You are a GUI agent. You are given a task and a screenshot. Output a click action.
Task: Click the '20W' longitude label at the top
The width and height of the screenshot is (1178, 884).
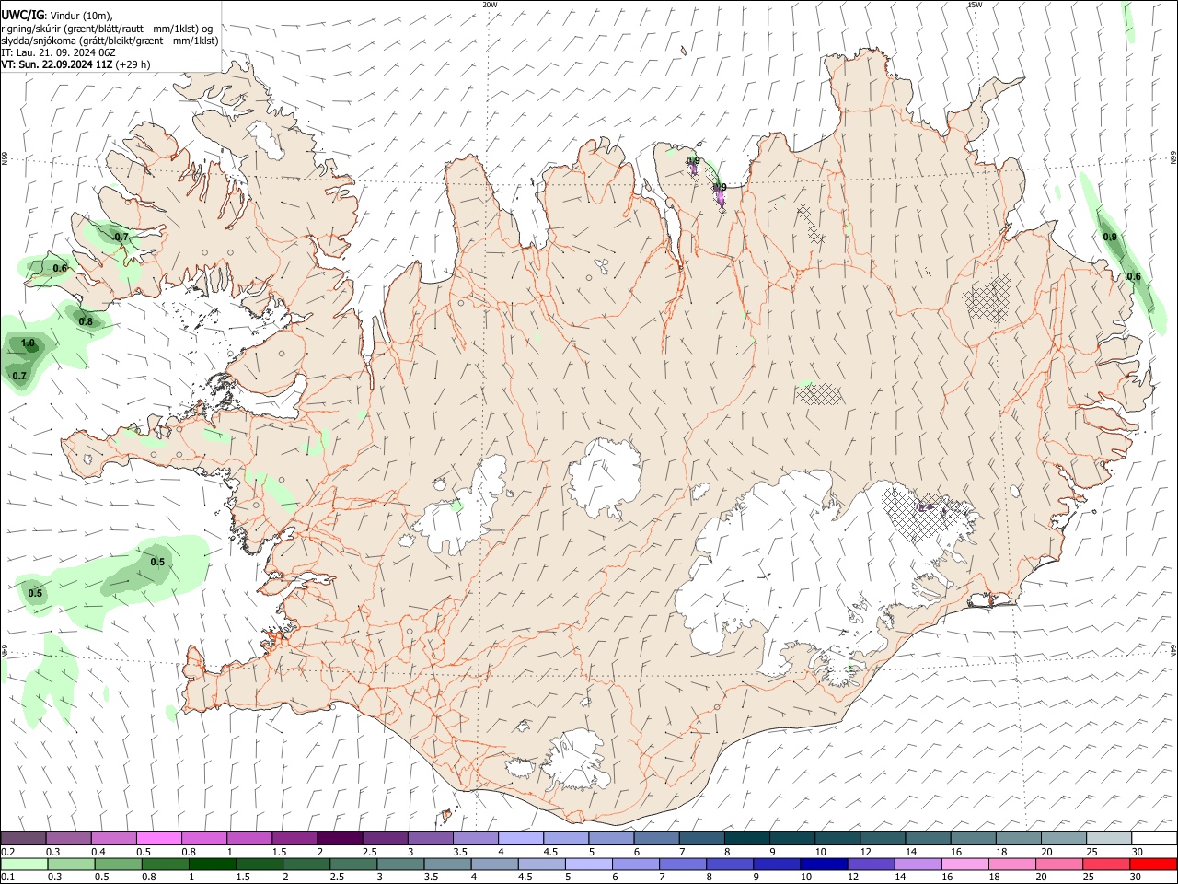490,5
